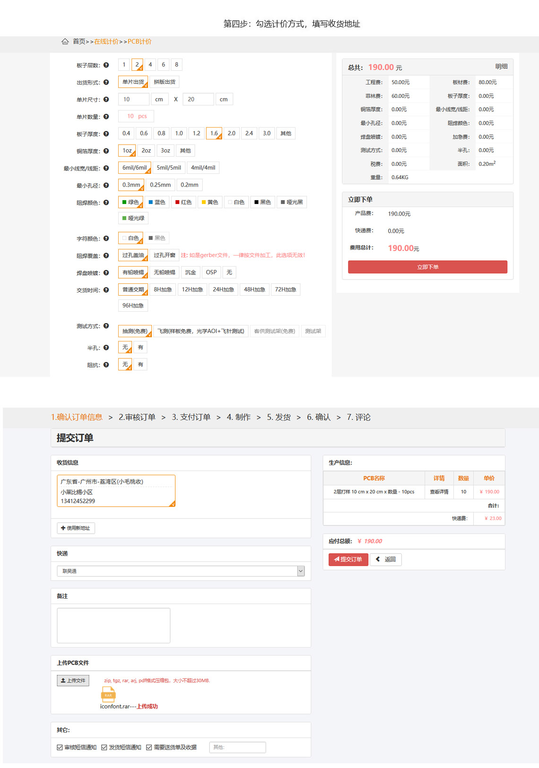Expand the 明细 details in price panel
539x768 pixels.
pos(501,67)
